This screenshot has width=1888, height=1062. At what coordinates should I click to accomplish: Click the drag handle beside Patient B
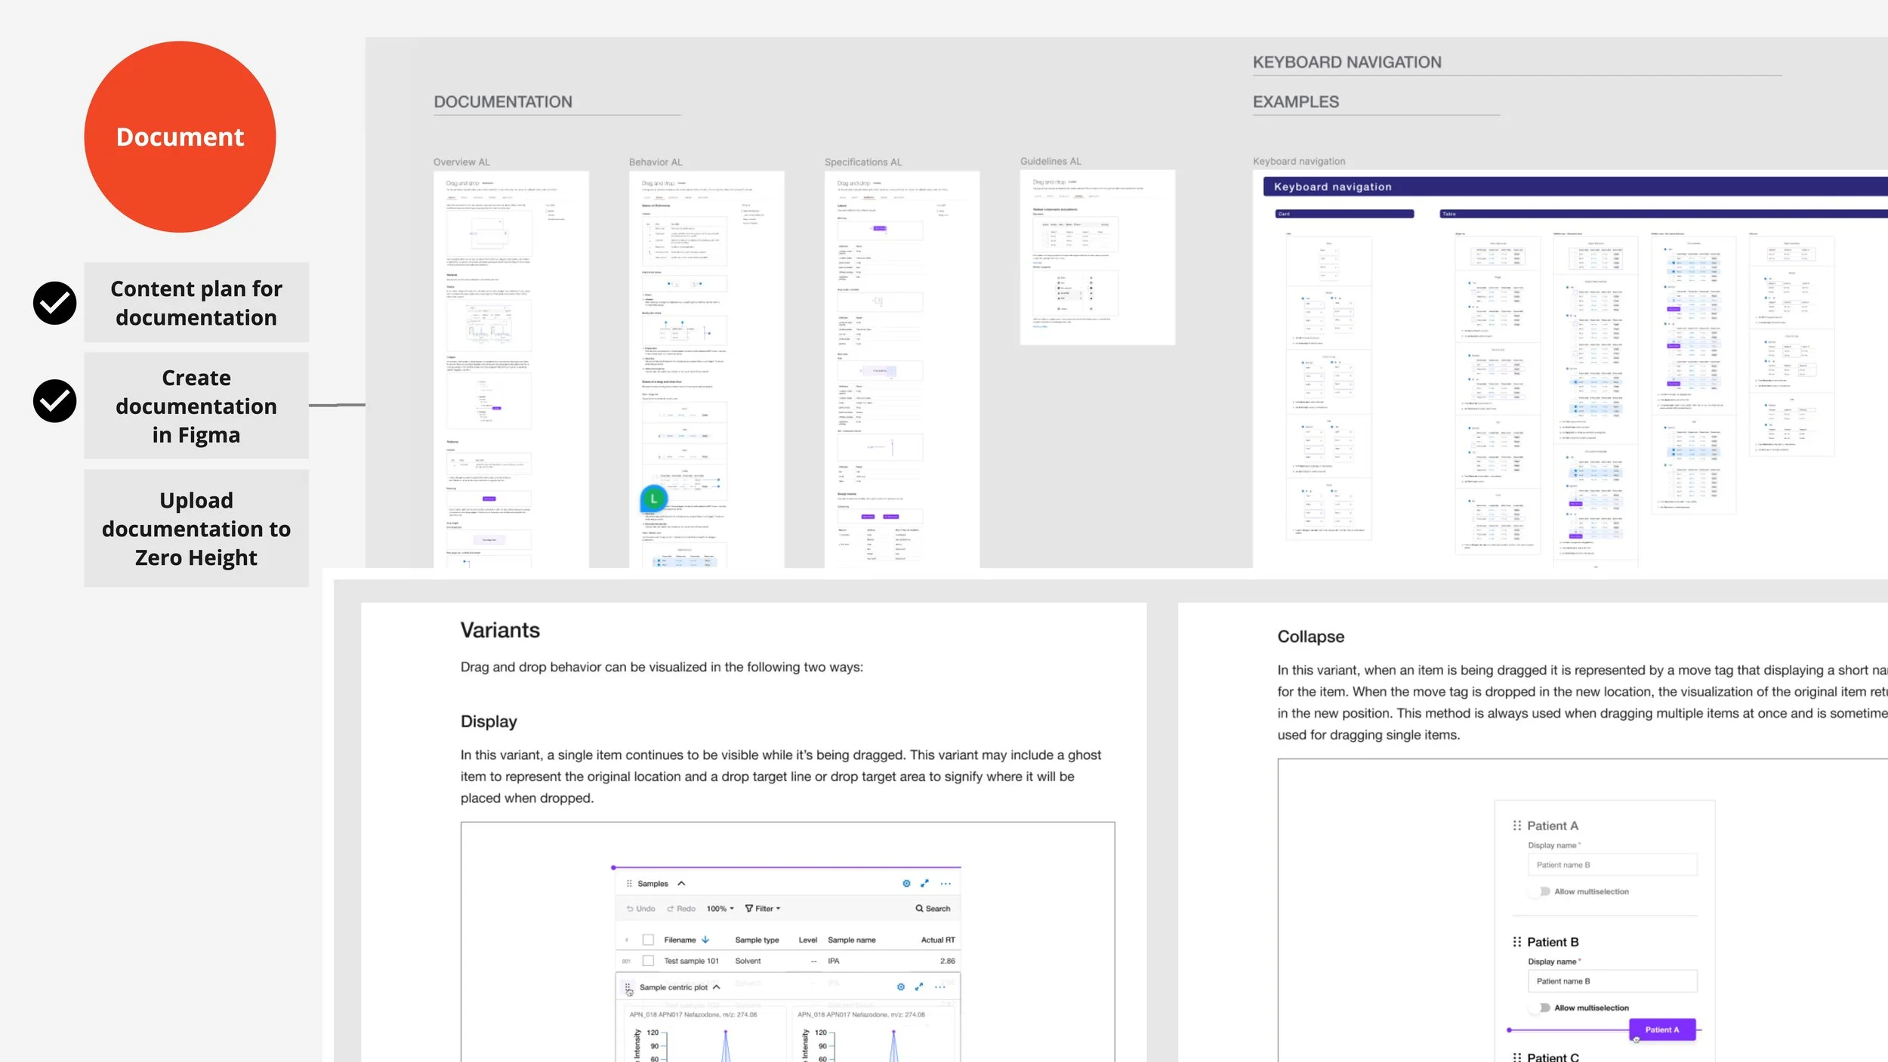pos(1516,942)
